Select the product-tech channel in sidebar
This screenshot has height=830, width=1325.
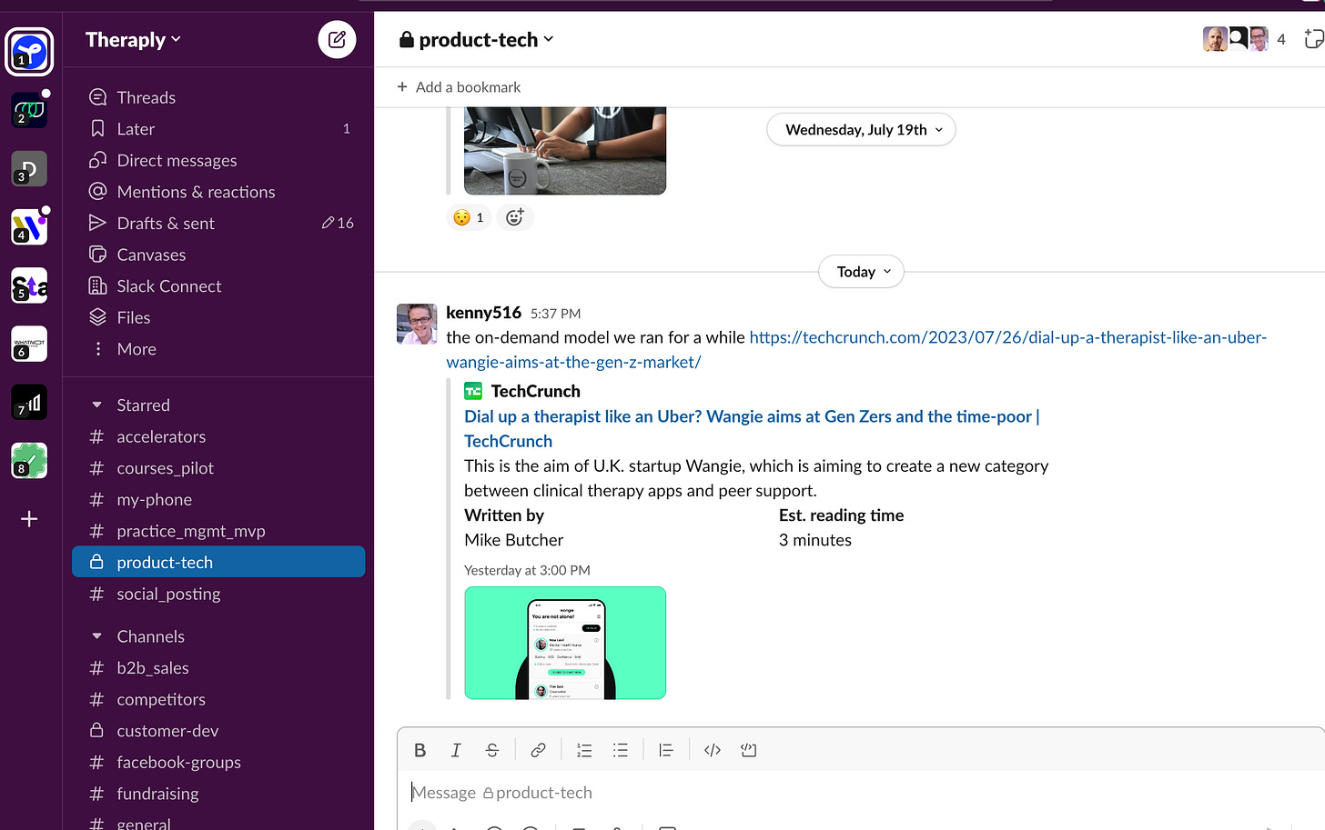pyautogui.click(x=218, y=562)
